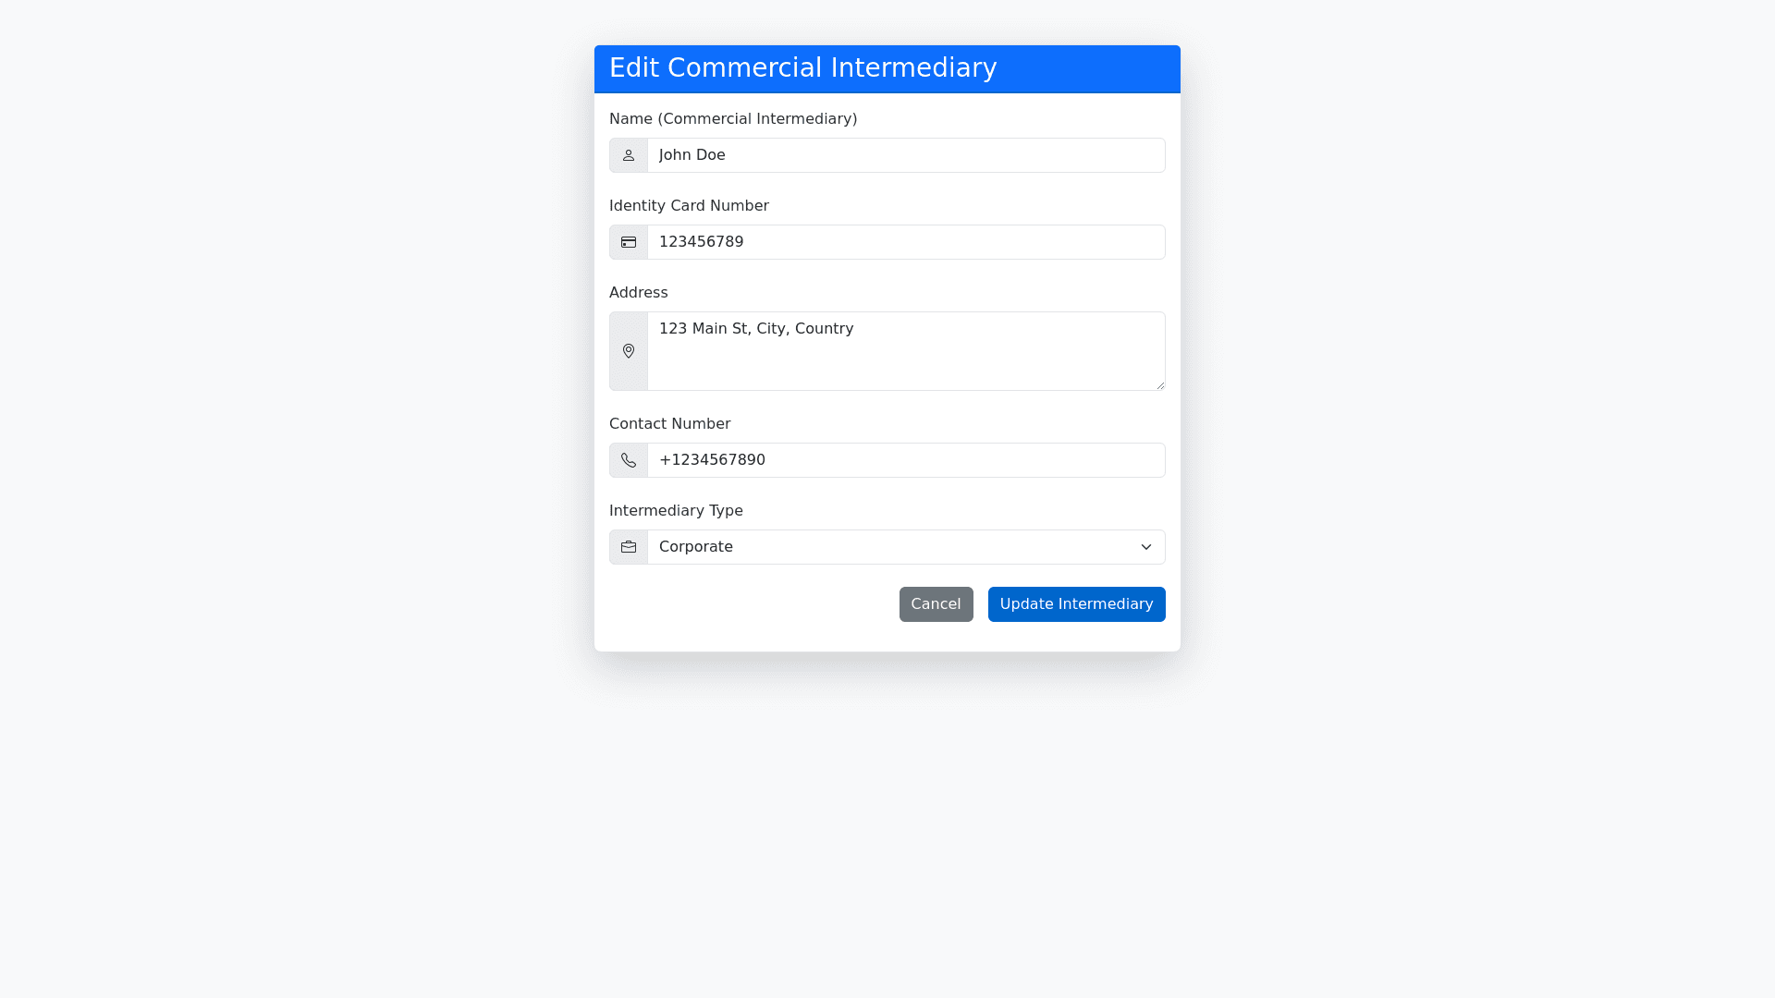Click the "Identity Card Number" label
This screenshot has height=998, width=1775.
[x=689, y=206]
